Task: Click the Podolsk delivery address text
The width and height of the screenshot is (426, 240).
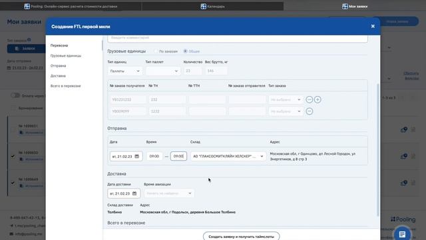Action: click(188, 212)
